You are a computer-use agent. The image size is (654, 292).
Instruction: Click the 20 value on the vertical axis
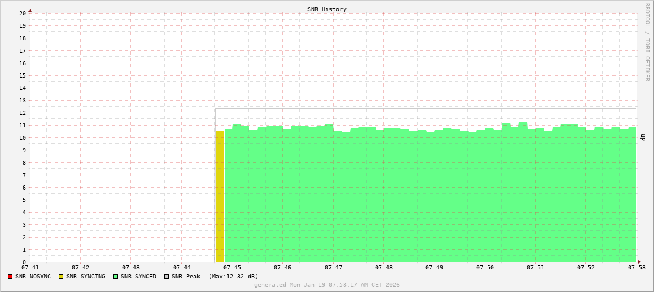tap(22, 13)
